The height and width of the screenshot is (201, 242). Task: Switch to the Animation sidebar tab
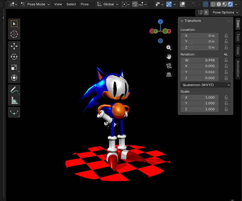point(238,69)
